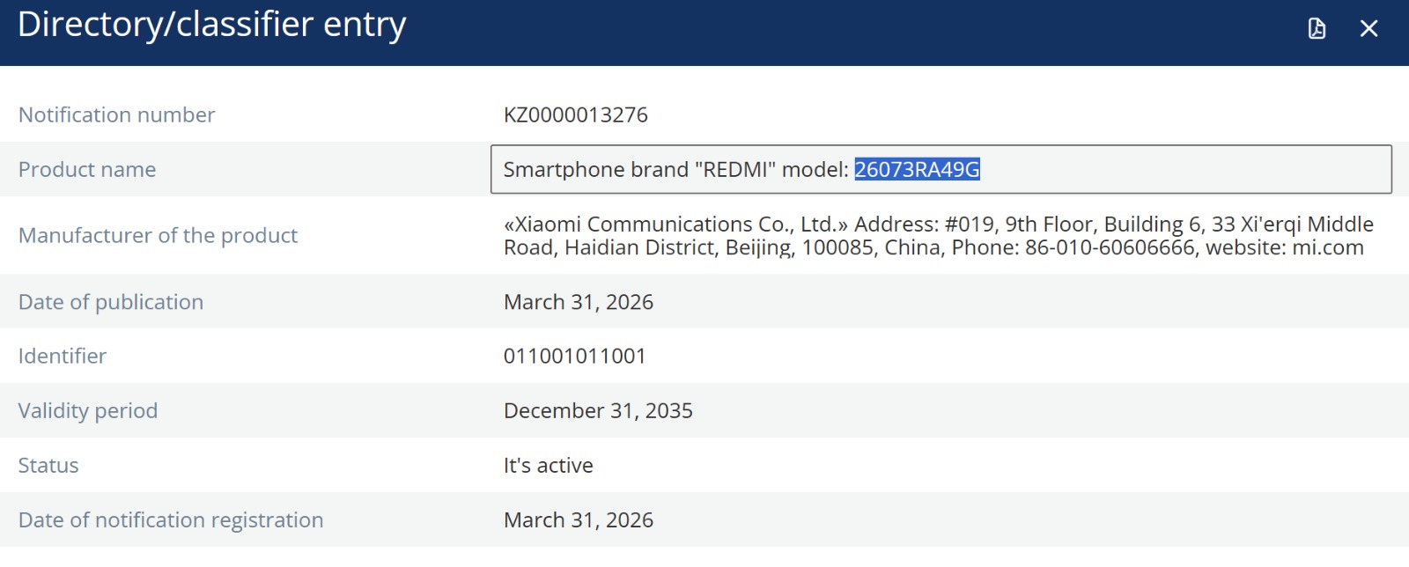Click the Date of publication value
1409x567 pixels.
pos(578,302)
